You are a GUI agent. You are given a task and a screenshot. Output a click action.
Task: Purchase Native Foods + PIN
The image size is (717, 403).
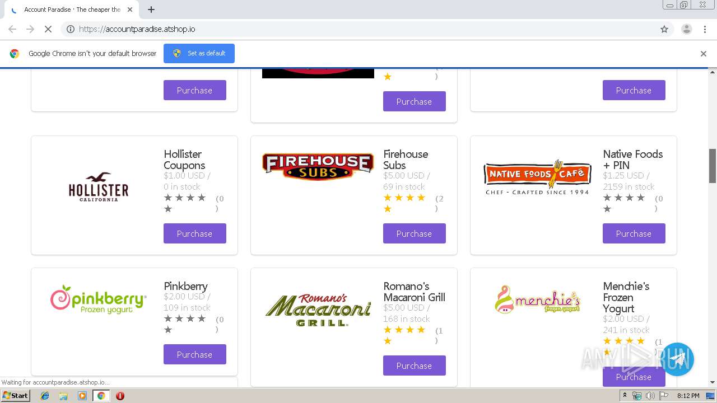pos(634,233)
